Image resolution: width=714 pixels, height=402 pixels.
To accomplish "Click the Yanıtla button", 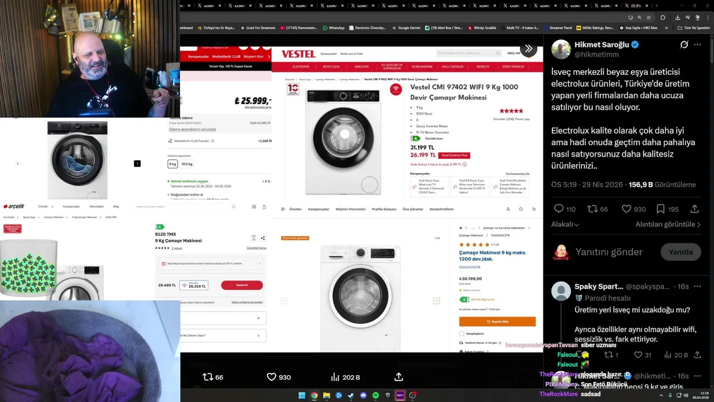I will [681, 252].
